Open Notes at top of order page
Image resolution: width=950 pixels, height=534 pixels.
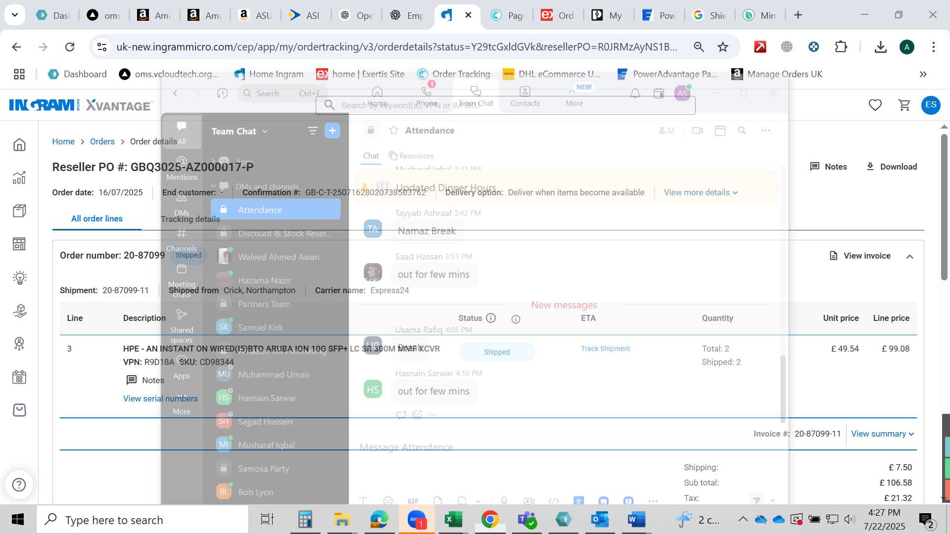tap(828, 167)
